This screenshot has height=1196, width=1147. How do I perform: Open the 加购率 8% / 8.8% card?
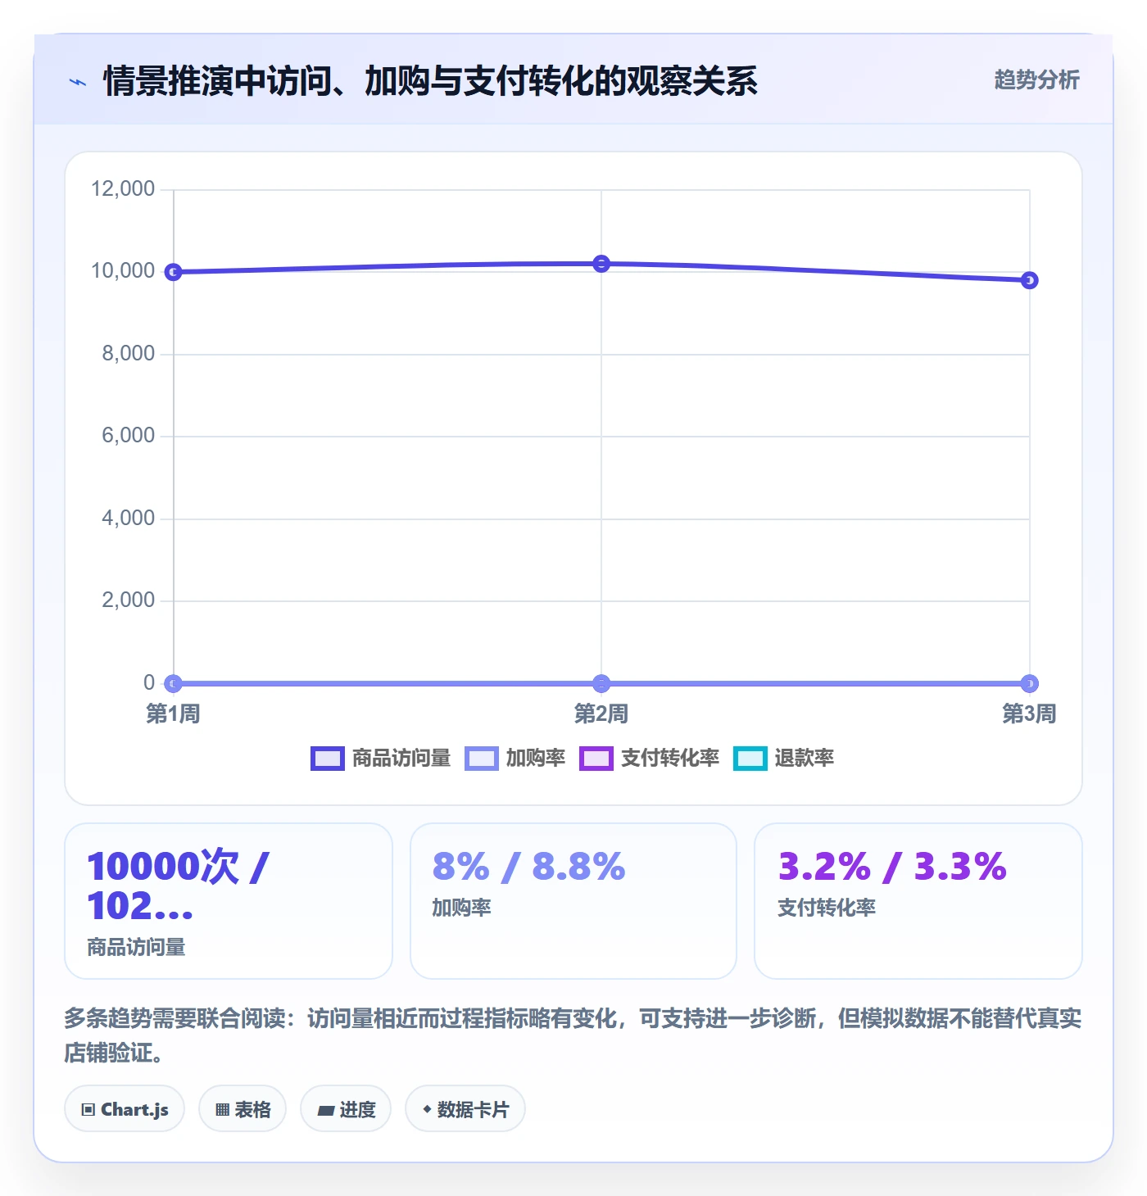(x=573, y=901)
